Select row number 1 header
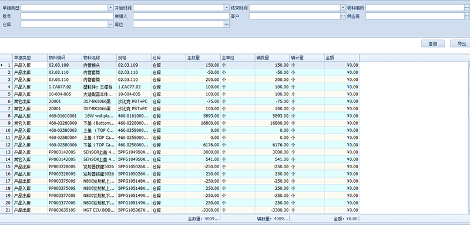Image resolution: width=470 pixels, height=225 pixels. point(6,65)
